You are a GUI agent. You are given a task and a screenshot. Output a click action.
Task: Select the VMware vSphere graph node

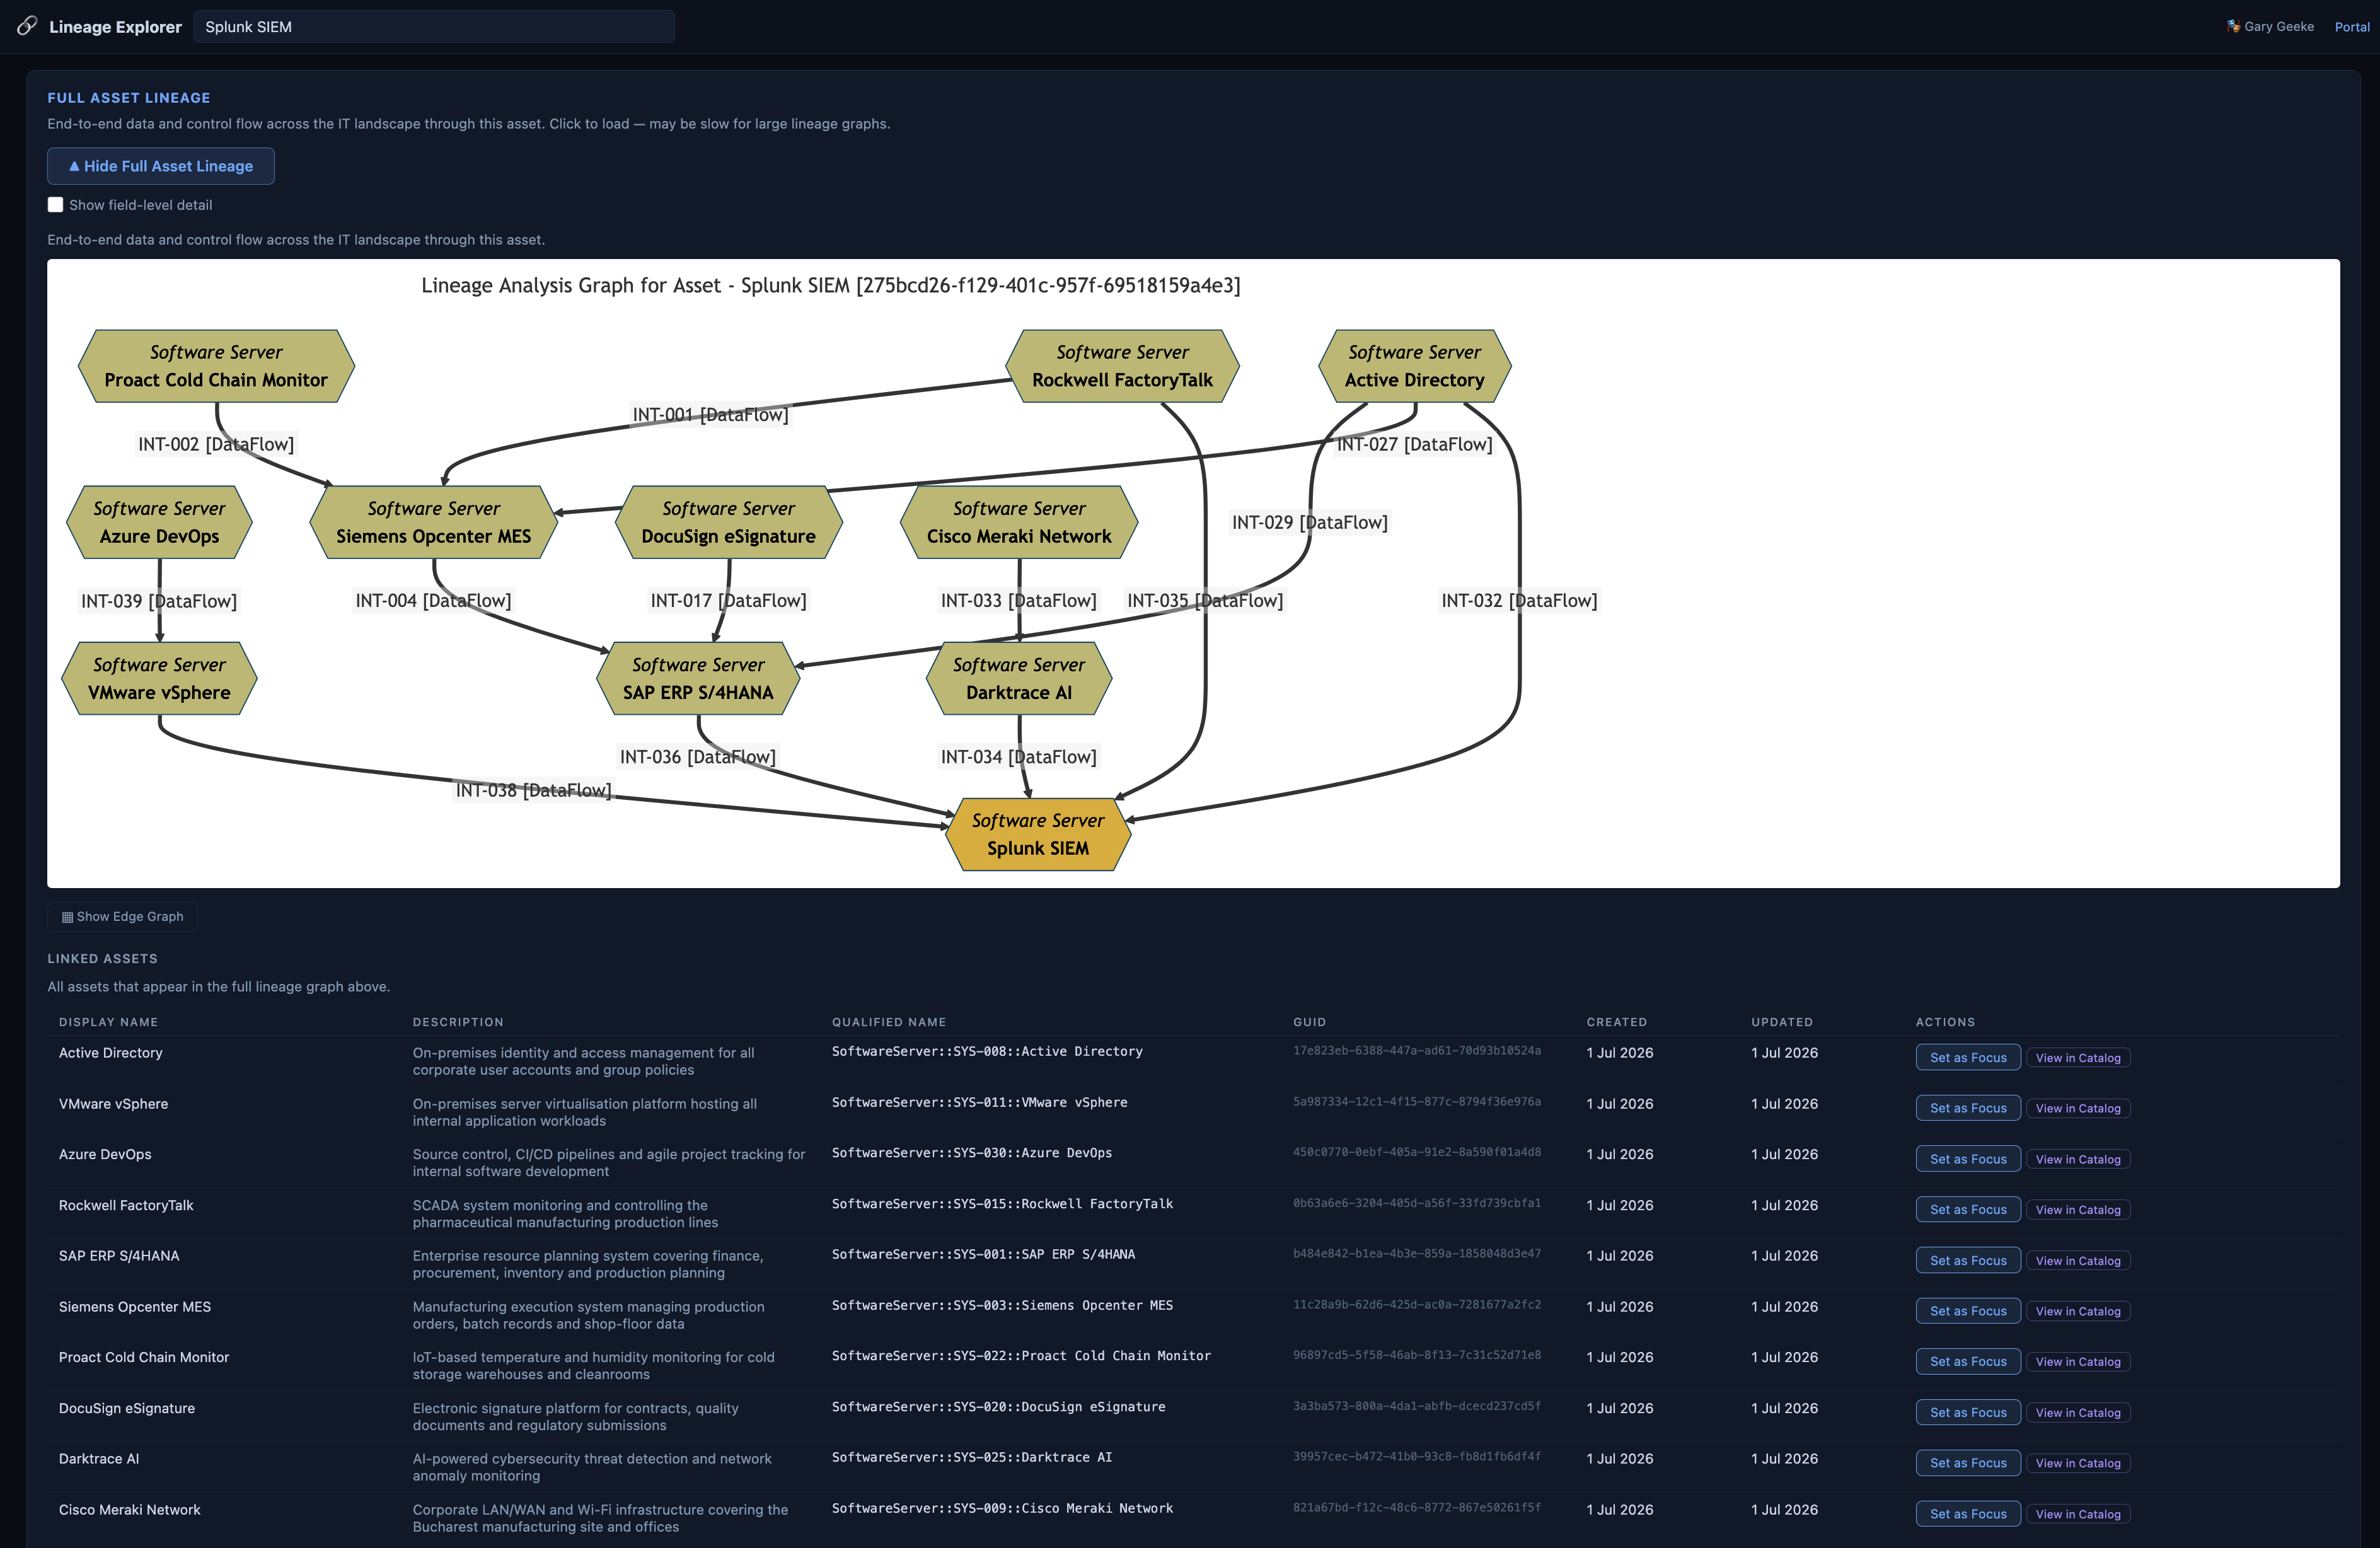(159, 678)
